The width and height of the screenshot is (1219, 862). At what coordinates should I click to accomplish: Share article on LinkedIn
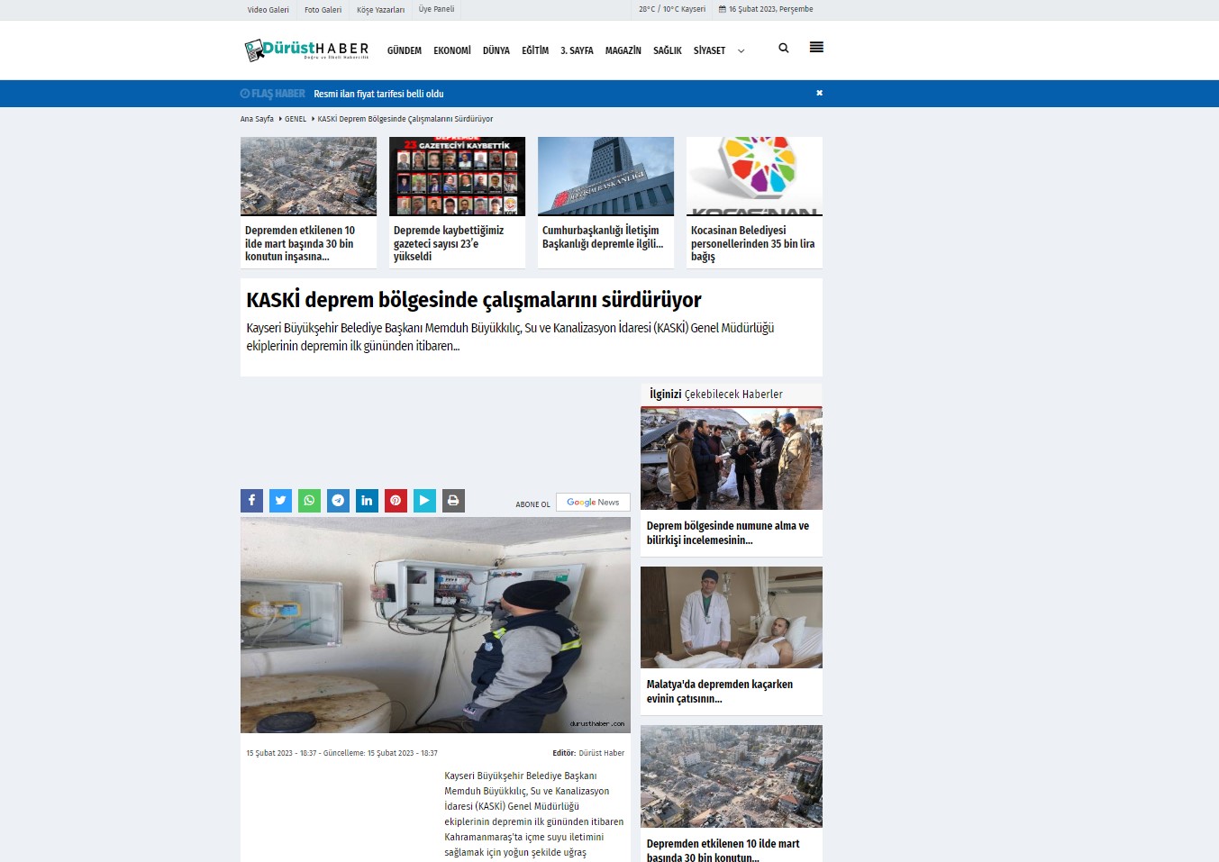click(x=367, y=501)
